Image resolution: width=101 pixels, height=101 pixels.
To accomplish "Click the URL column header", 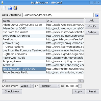I will point(65,21).
